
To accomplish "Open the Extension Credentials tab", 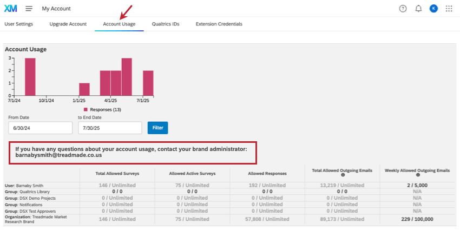I will click(219, 24).
